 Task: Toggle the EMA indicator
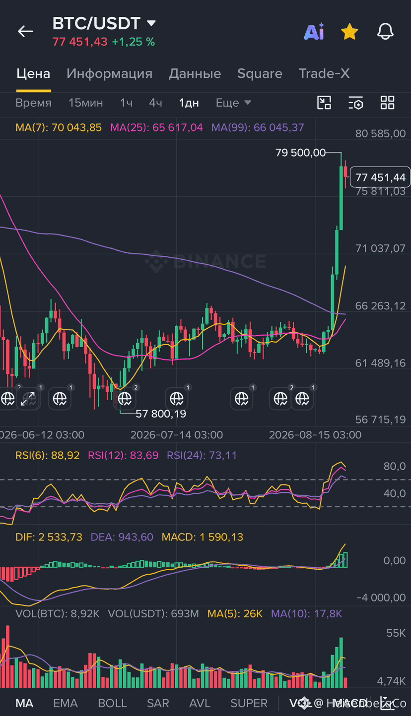[66, 703]
